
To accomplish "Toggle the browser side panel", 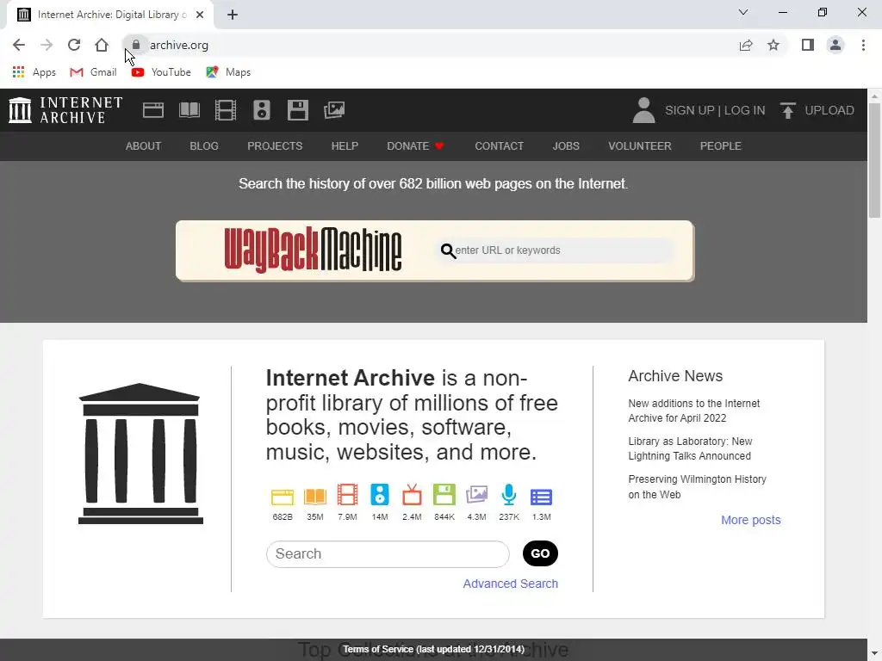I will point(808,45).
